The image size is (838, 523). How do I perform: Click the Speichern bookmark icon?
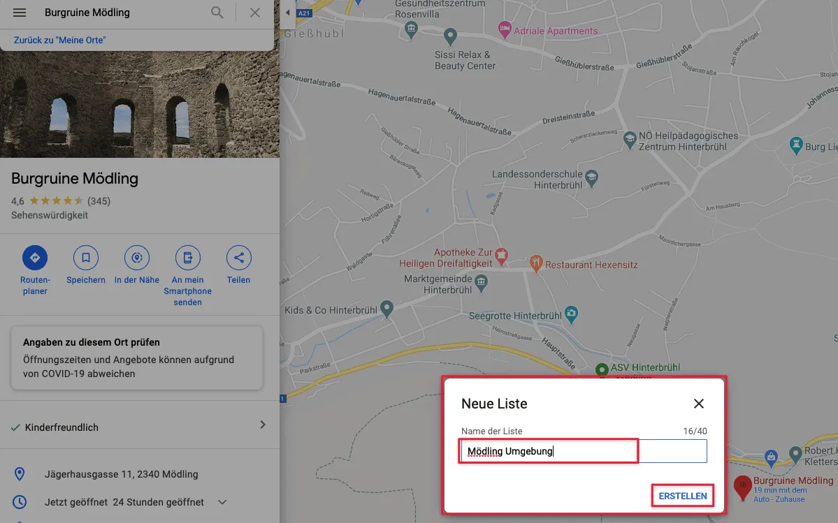point(85,258)
